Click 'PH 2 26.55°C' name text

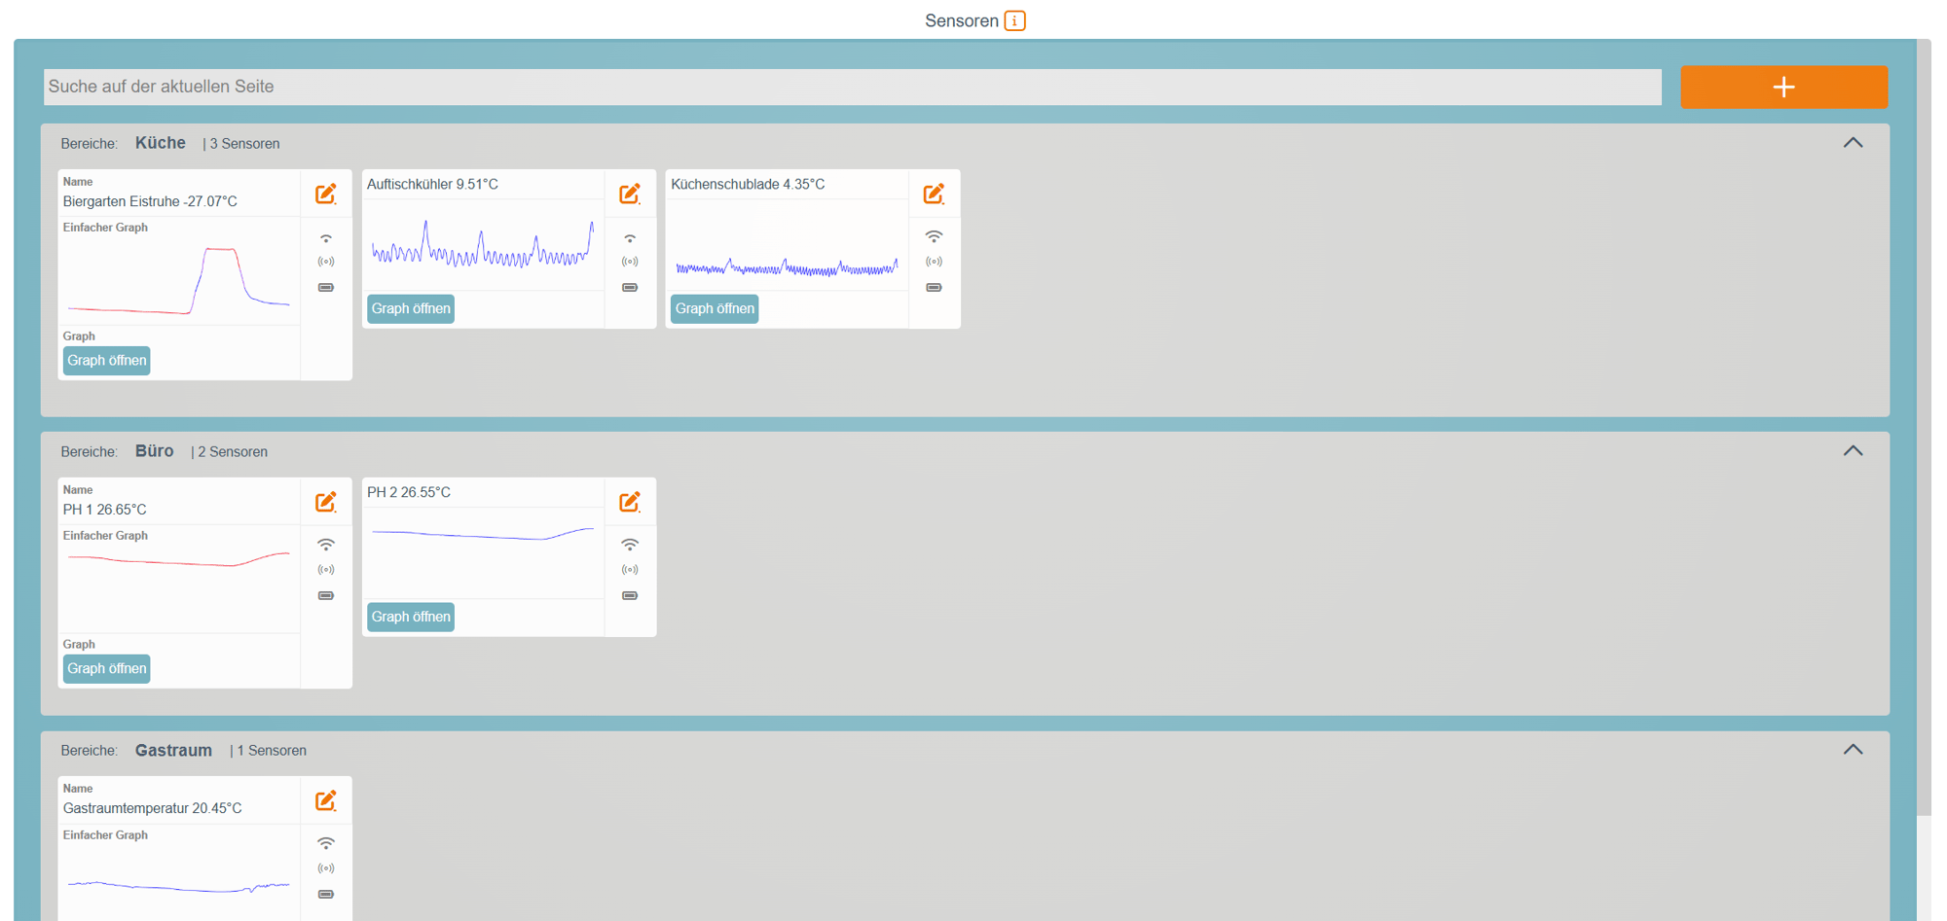pyautogui.click(x=409, y=492)
